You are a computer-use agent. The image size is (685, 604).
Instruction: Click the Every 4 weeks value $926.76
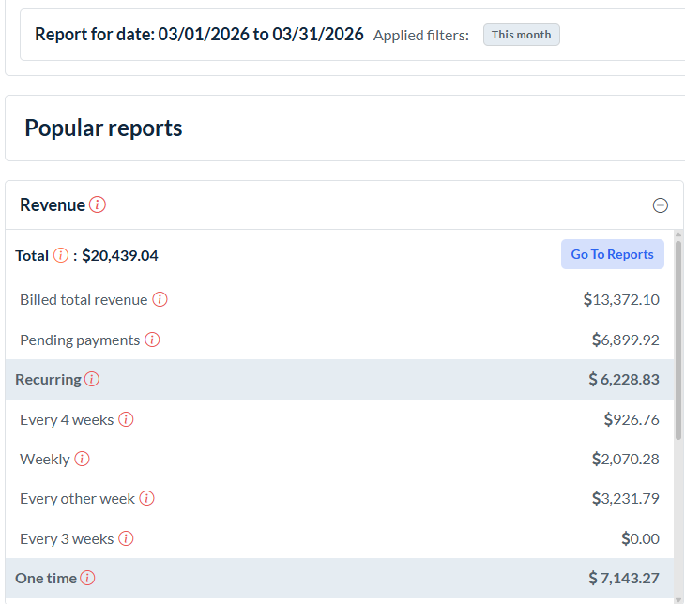632,419
